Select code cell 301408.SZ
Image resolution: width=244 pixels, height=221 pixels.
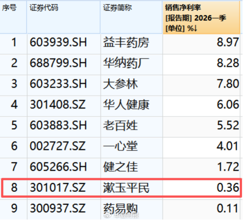64,106
